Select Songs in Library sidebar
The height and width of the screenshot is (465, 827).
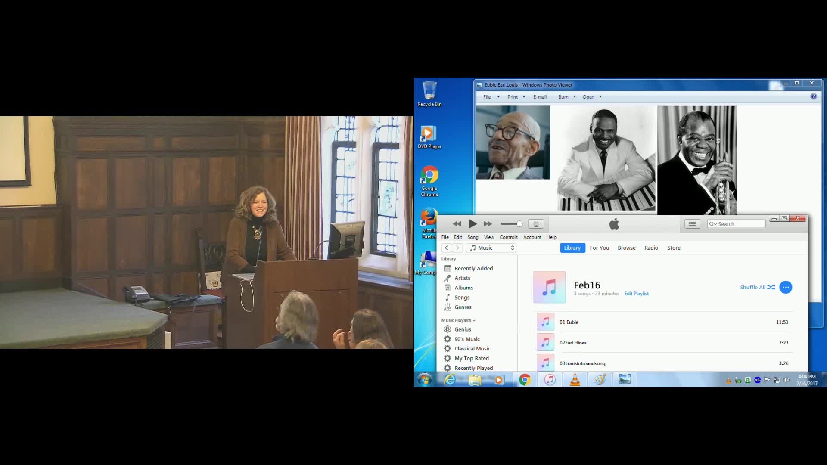click(x=462, y=298)
